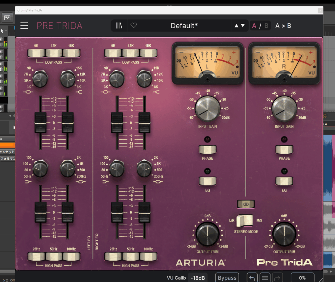Click the PRE TRIDA title logo
Viewport: 335px width, 282px height.
click(59, 26)
